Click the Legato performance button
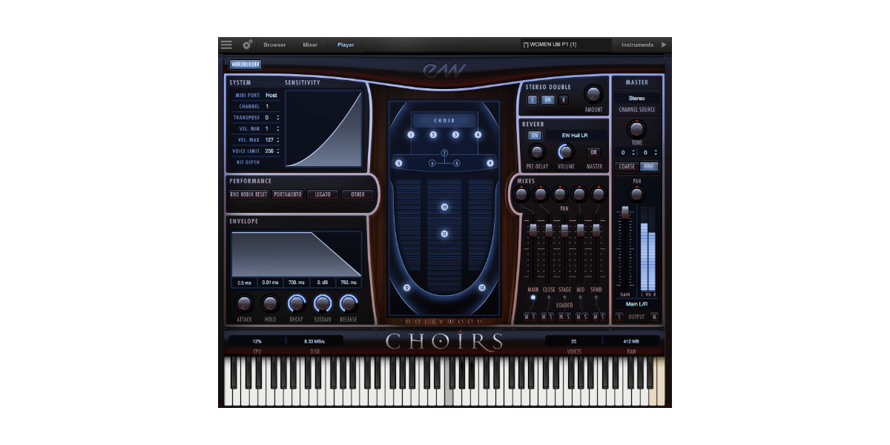The width and height of the screenshot is (890, 445). tap(323, 194)
